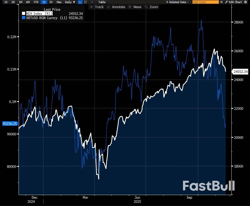Viewport: 250px width, 206px height.
Task: Select the Max range tab
Action: (59, 2)
